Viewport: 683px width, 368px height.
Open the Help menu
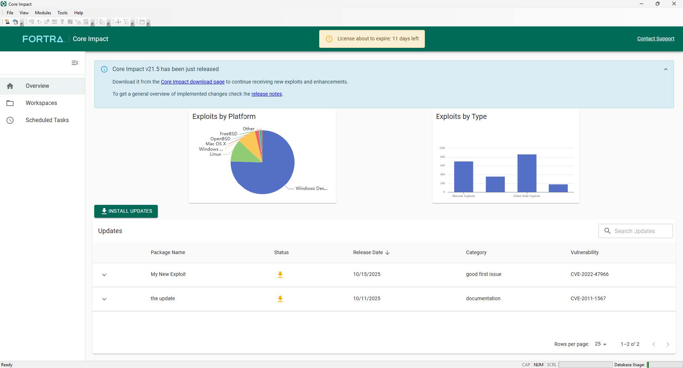79,13
